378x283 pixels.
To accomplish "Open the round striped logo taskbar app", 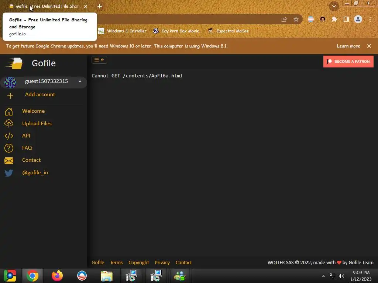I will coord(82,276).
